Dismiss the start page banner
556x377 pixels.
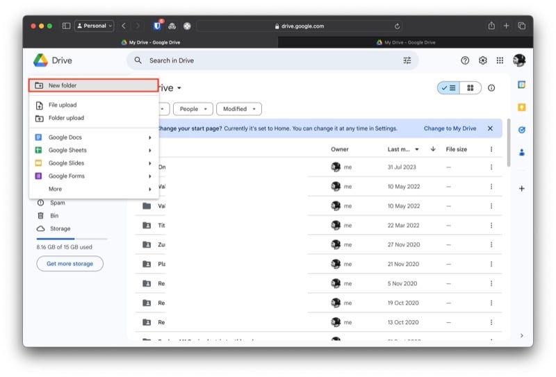(490, 128)
